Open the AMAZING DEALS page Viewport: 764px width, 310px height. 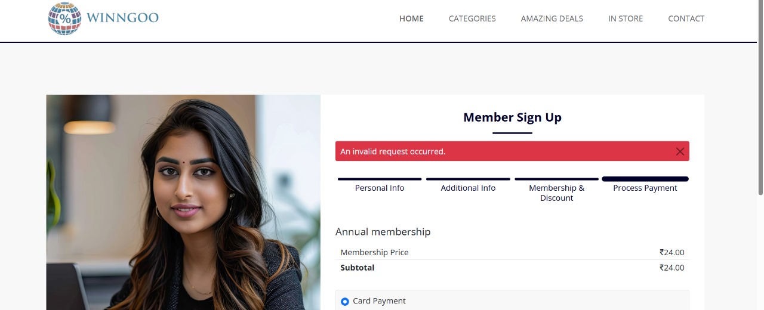[552, 18]
